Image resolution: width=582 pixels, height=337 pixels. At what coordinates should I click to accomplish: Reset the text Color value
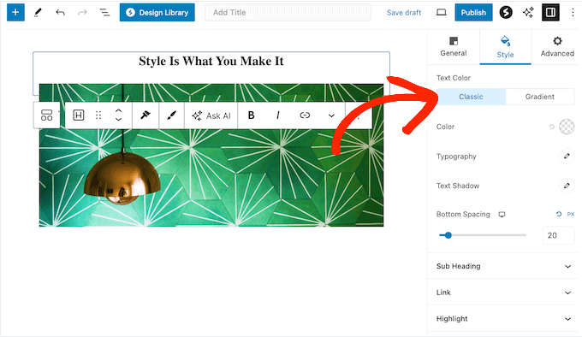coord(551,127)
